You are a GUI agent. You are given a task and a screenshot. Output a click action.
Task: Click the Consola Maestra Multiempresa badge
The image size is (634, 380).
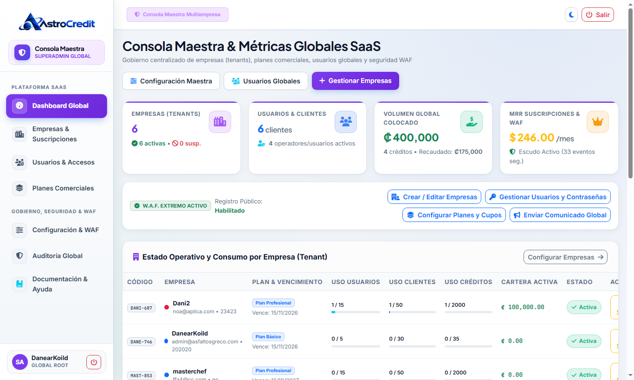coord(177,14)
